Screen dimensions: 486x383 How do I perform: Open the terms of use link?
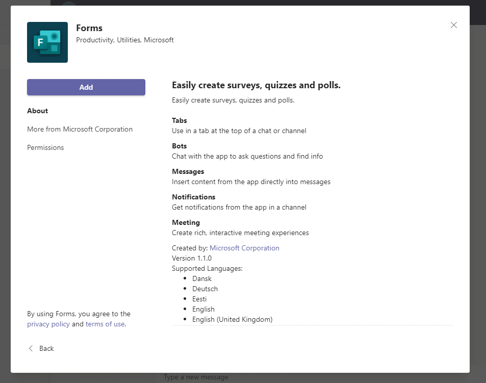pyautogui.click(x=105, y=324)
